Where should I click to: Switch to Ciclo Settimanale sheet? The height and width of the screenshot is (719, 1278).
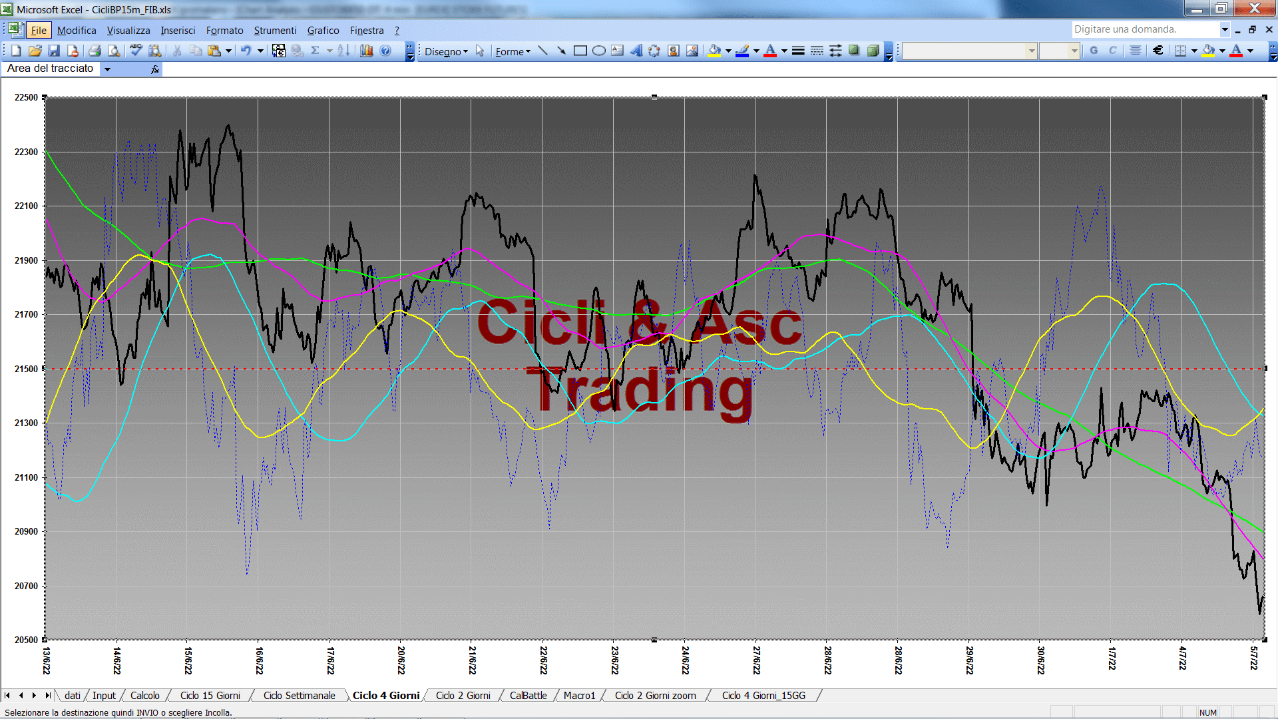coord(299,696)
